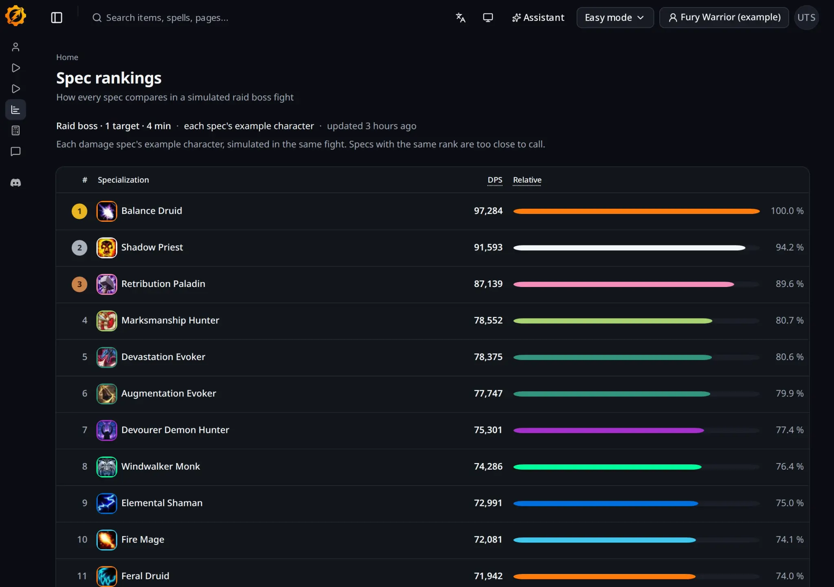
Task: Open the character profile sidebar icon
Action: coord(15,47)
